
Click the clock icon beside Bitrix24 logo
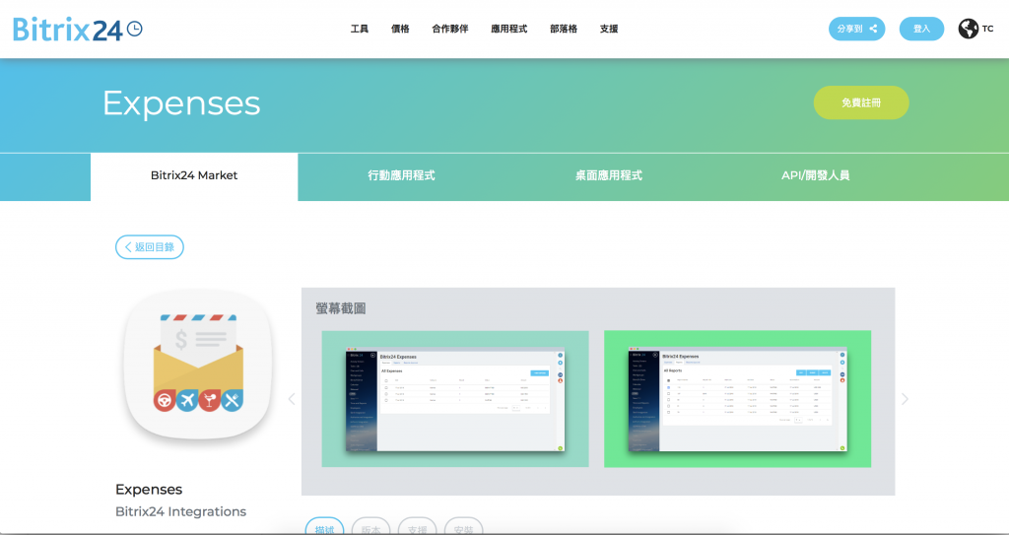[134, 29]
